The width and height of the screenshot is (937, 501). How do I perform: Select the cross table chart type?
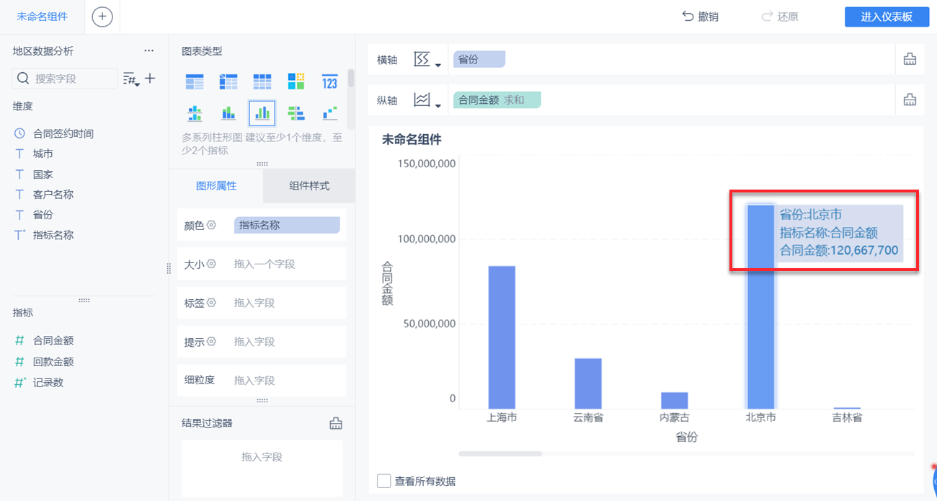point(228,81)
